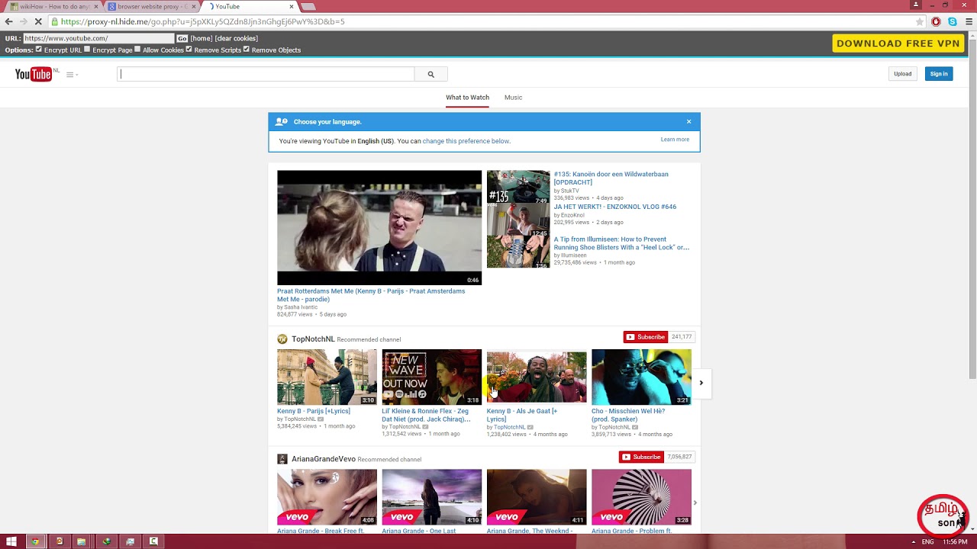This screenshot has width=977, height=549.
Task: Click the ArianaGrandeVevo channel name
Action: (324, 459)
